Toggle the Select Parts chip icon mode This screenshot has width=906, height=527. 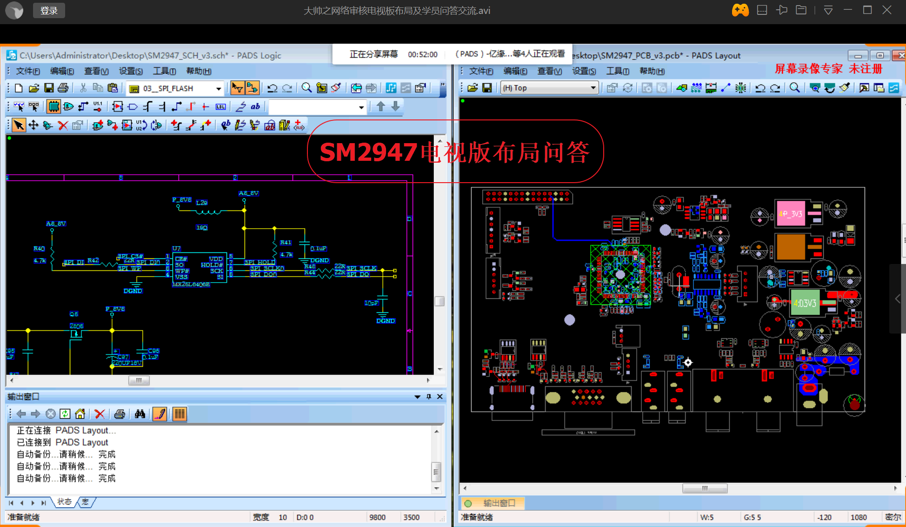click(x=54, y=107)
